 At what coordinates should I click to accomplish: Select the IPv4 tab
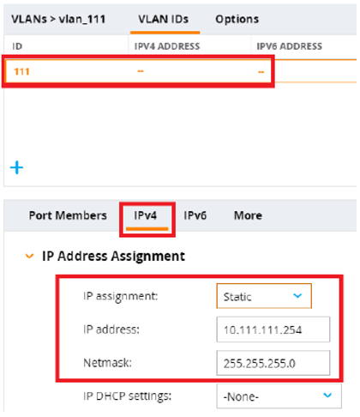146,215
